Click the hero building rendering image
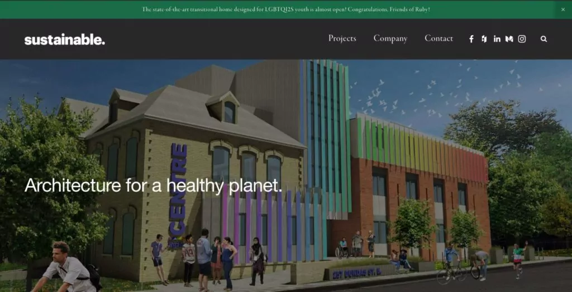 [x=286, y=176]
